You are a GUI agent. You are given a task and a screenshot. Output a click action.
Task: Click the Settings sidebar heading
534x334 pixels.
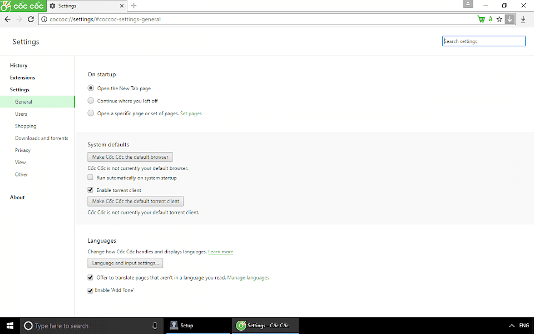19,90
